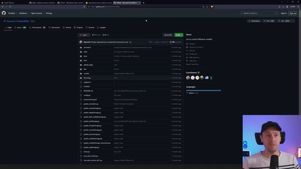Switch to the Insights tab
The width and height of the screenshot is (301, 169).
click(102, 28)
